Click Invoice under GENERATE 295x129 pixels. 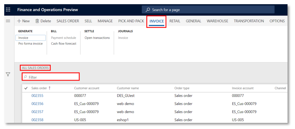[x=31, y=38]
